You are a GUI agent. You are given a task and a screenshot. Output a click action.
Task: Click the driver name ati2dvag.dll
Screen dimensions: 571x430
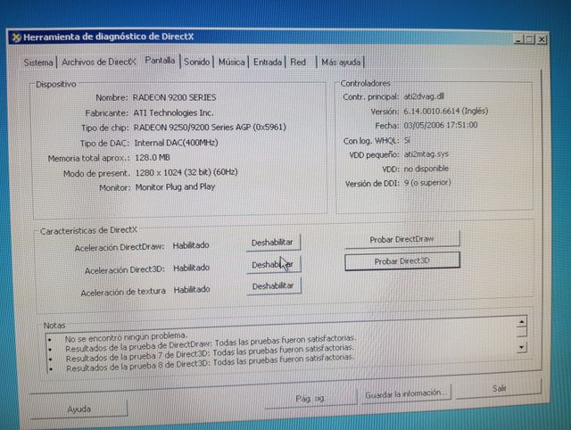point(424,96)
